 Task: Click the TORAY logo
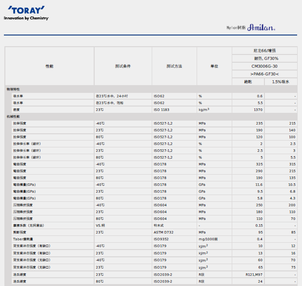tap(26, 10)
